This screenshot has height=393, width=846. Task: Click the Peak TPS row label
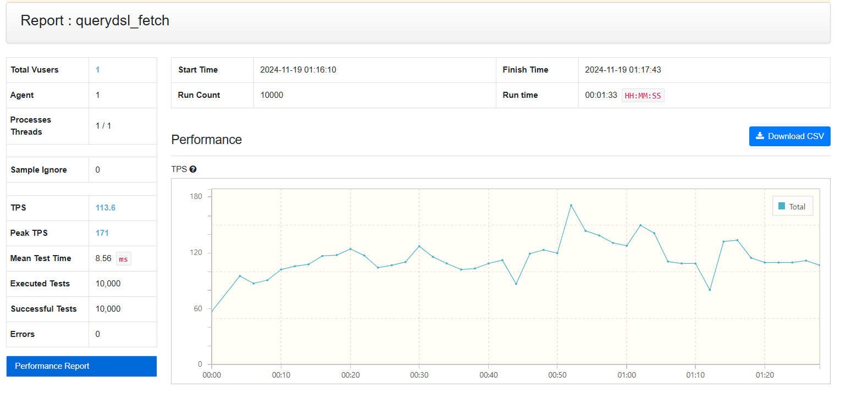(29, 233)
